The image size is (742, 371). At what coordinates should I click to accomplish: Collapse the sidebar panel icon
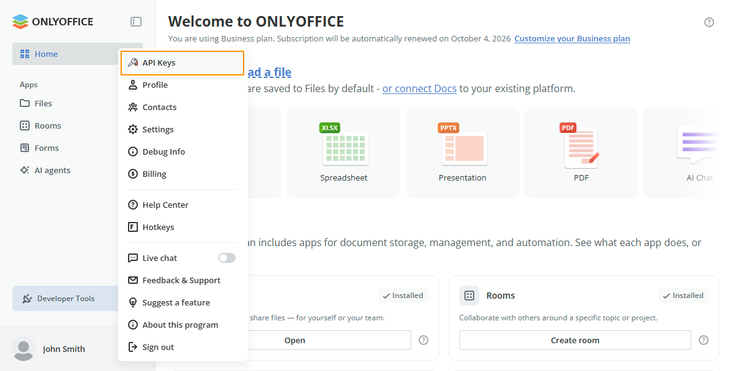[x=136, y=22]
